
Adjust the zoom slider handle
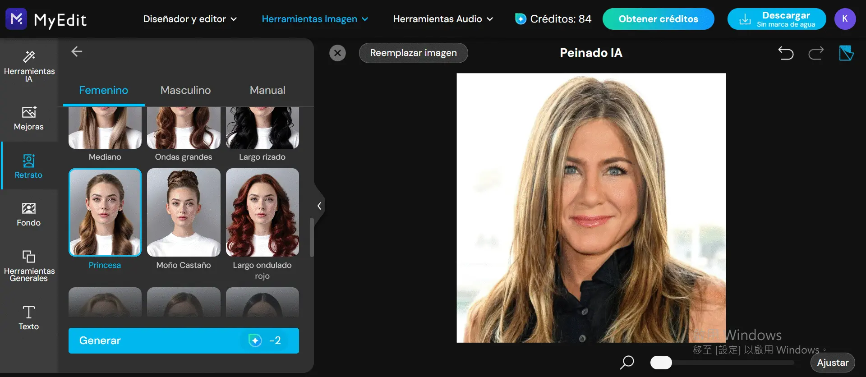661,363
